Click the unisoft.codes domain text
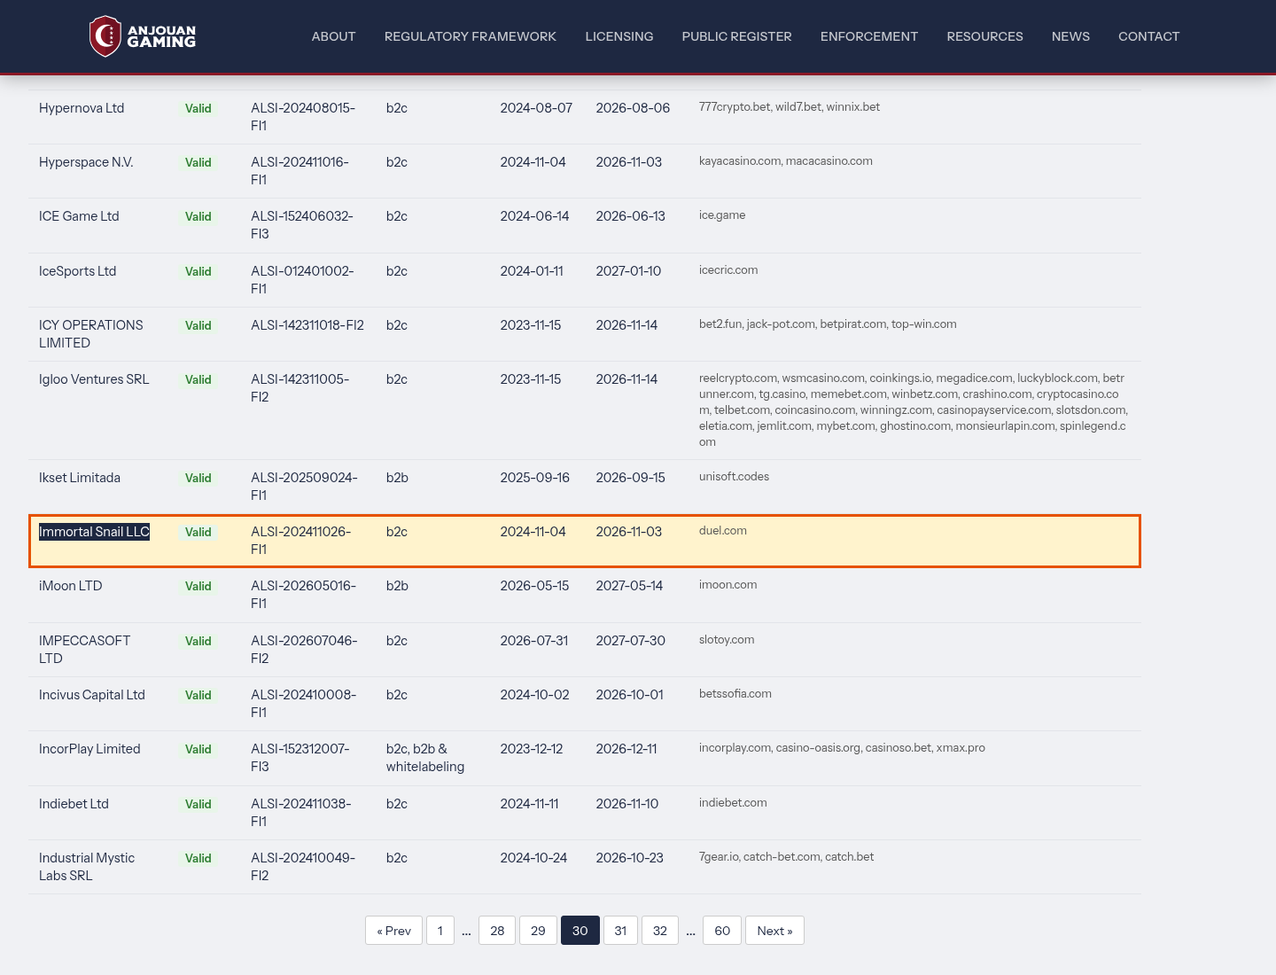 tap(734, 477)
